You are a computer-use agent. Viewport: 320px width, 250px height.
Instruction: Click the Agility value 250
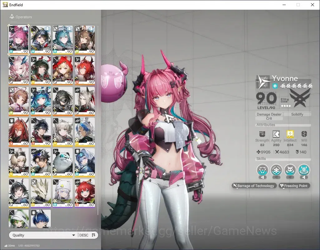(x=276, y=145)
